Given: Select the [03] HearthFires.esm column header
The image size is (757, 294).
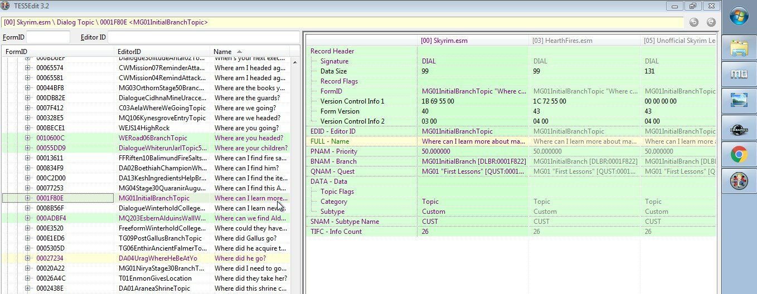Looking at the screenshot, I should pyautogui.click(x=584, y=41).
